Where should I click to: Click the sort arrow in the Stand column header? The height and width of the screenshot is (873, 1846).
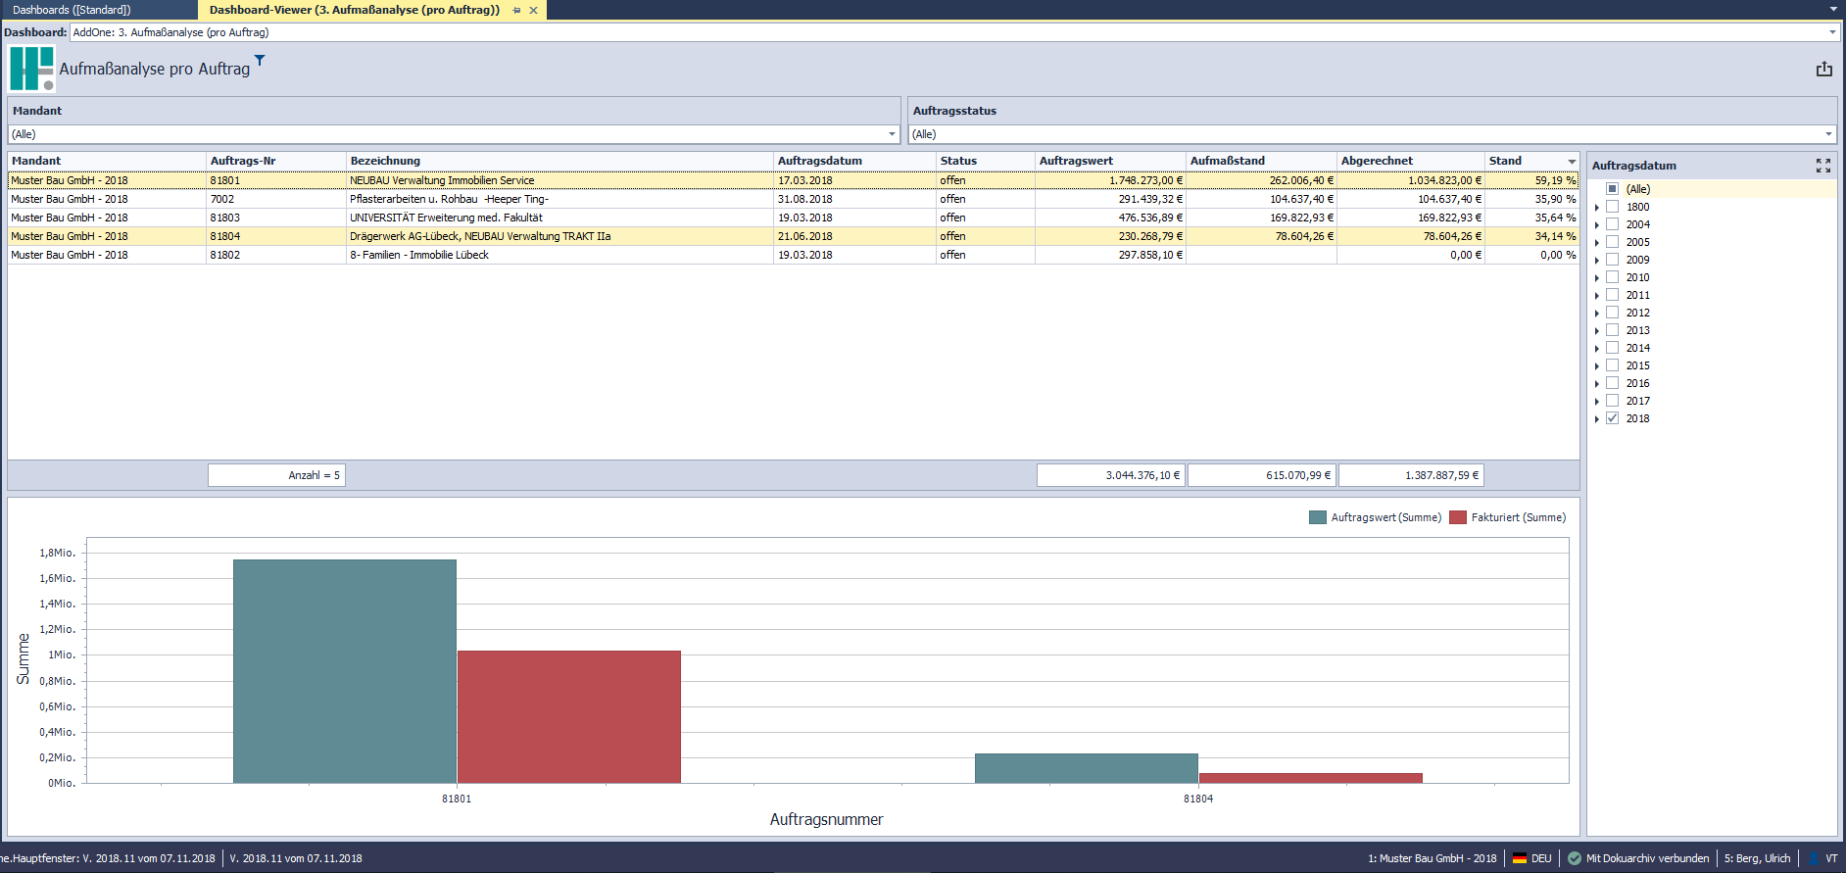1572,162
